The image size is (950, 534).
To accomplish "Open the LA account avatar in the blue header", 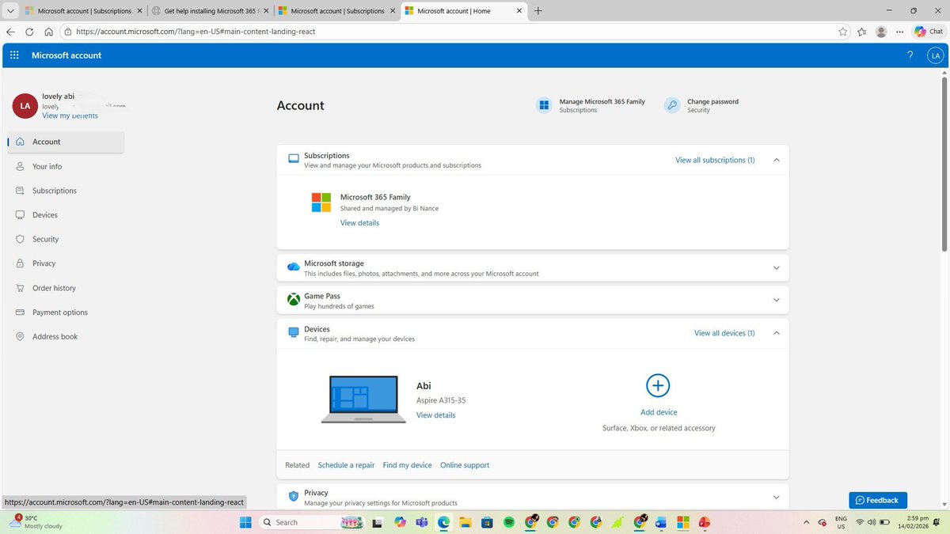I will pyautogui.click(x=935, y=55).
